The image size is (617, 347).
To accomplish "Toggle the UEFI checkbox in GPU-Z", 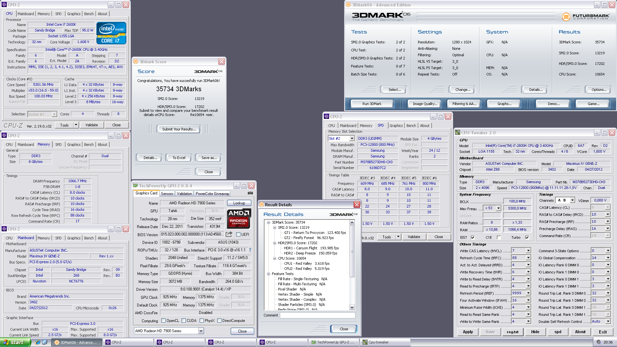I will coord(238,235).
